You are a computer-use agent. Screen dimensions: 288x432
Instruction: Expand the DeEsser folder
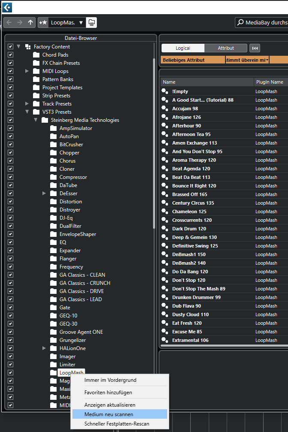(44, 193)
